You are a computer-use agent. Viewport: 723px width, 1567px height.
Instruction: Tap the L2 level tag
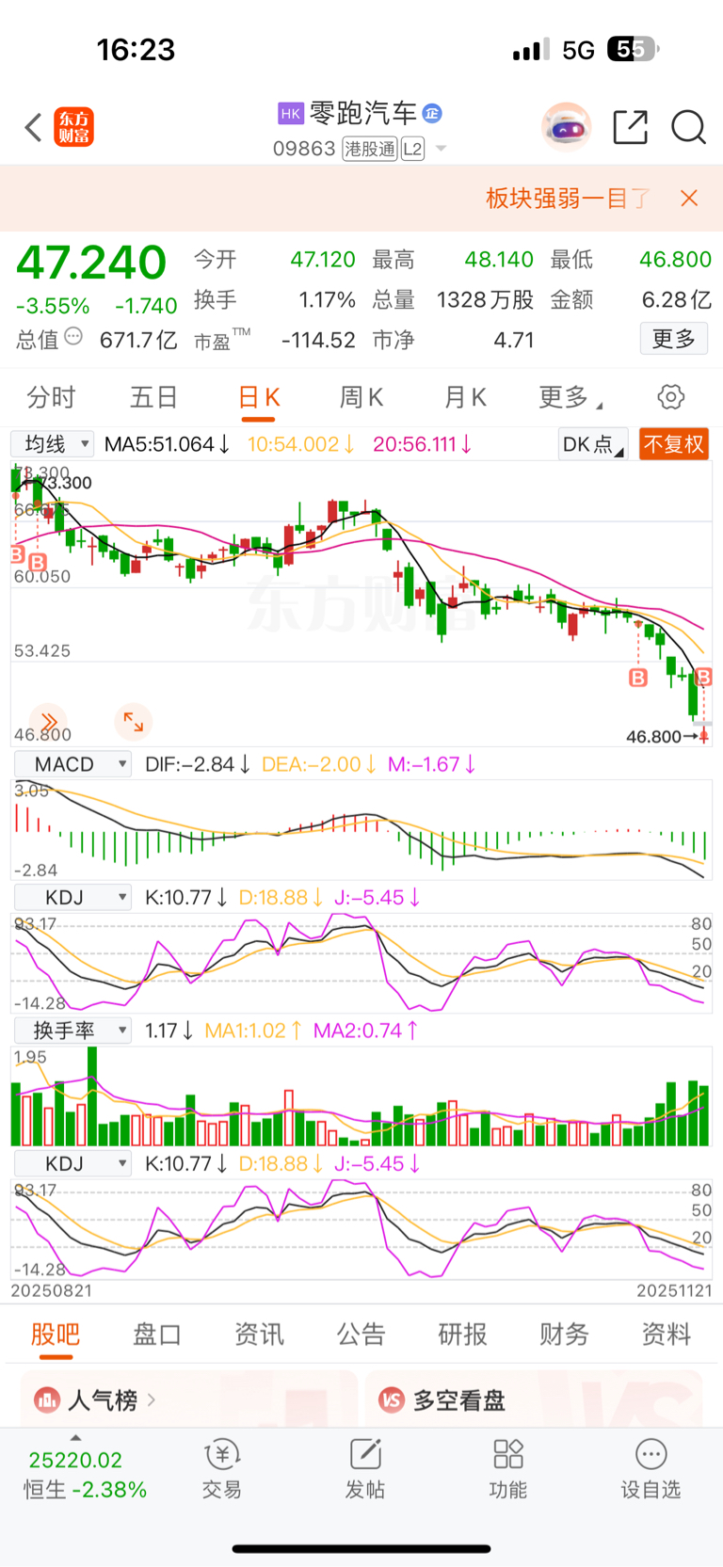pos(412,149)
